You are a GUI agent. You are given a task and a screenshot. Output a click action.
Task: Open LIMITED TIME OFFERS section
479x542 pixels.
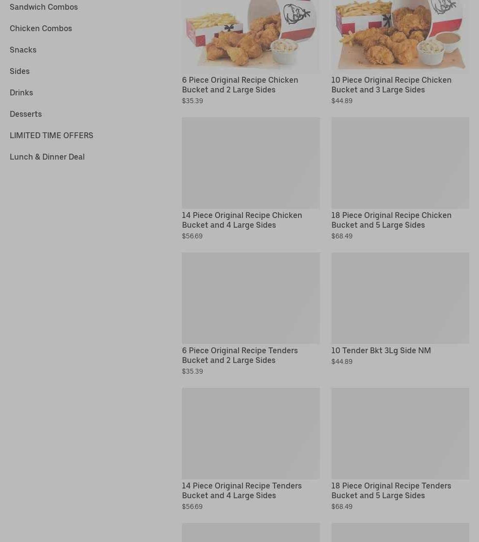click(51, 135)
